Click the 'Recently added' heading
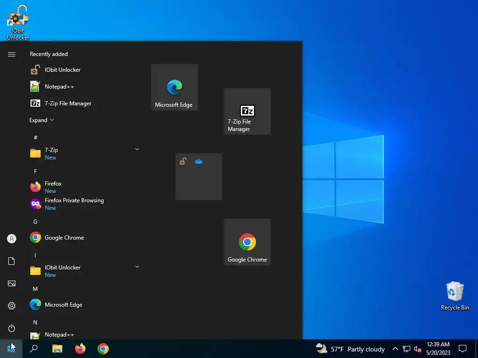Viewport: 478px width, 358px height. (49, 54)
